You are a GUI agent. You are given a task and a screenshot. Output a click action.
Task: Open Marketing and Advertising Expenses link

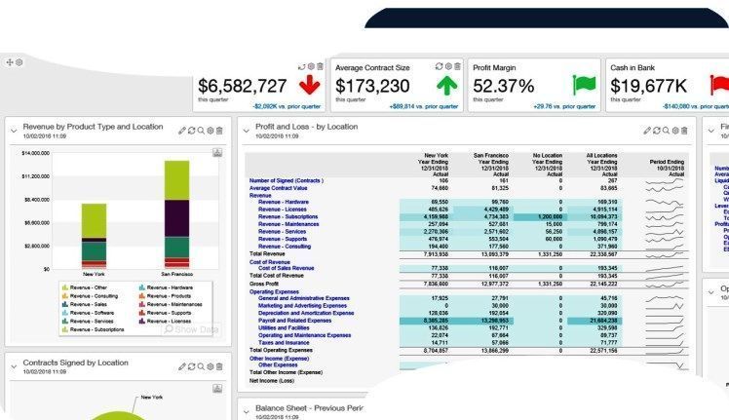click(x=303, y=306)
